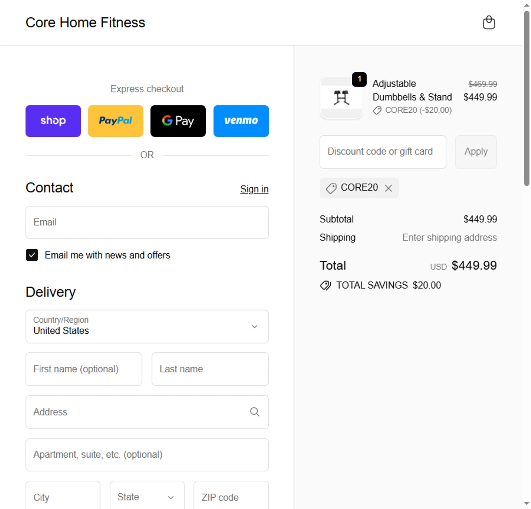
Task: Click the First name (optional) field
Action: click(84, 369)
